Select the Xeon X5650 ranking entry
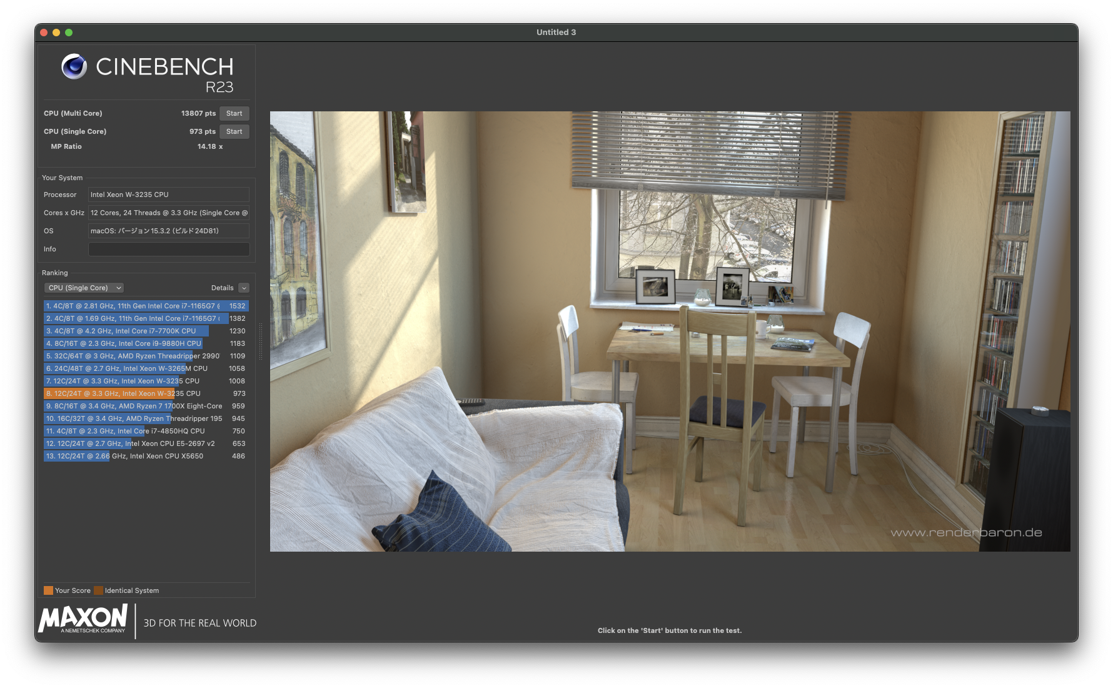 (146, 456)
